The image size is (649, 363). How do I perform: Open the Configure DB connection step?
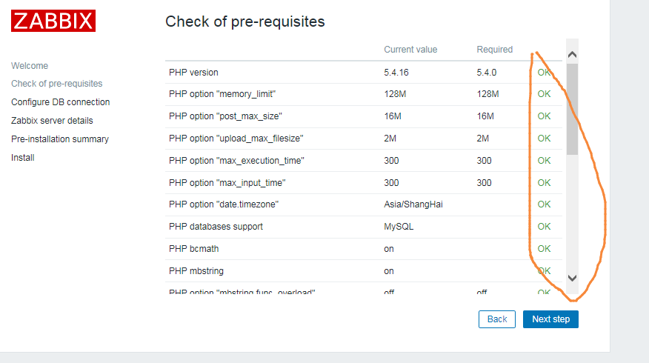point(60,102)
